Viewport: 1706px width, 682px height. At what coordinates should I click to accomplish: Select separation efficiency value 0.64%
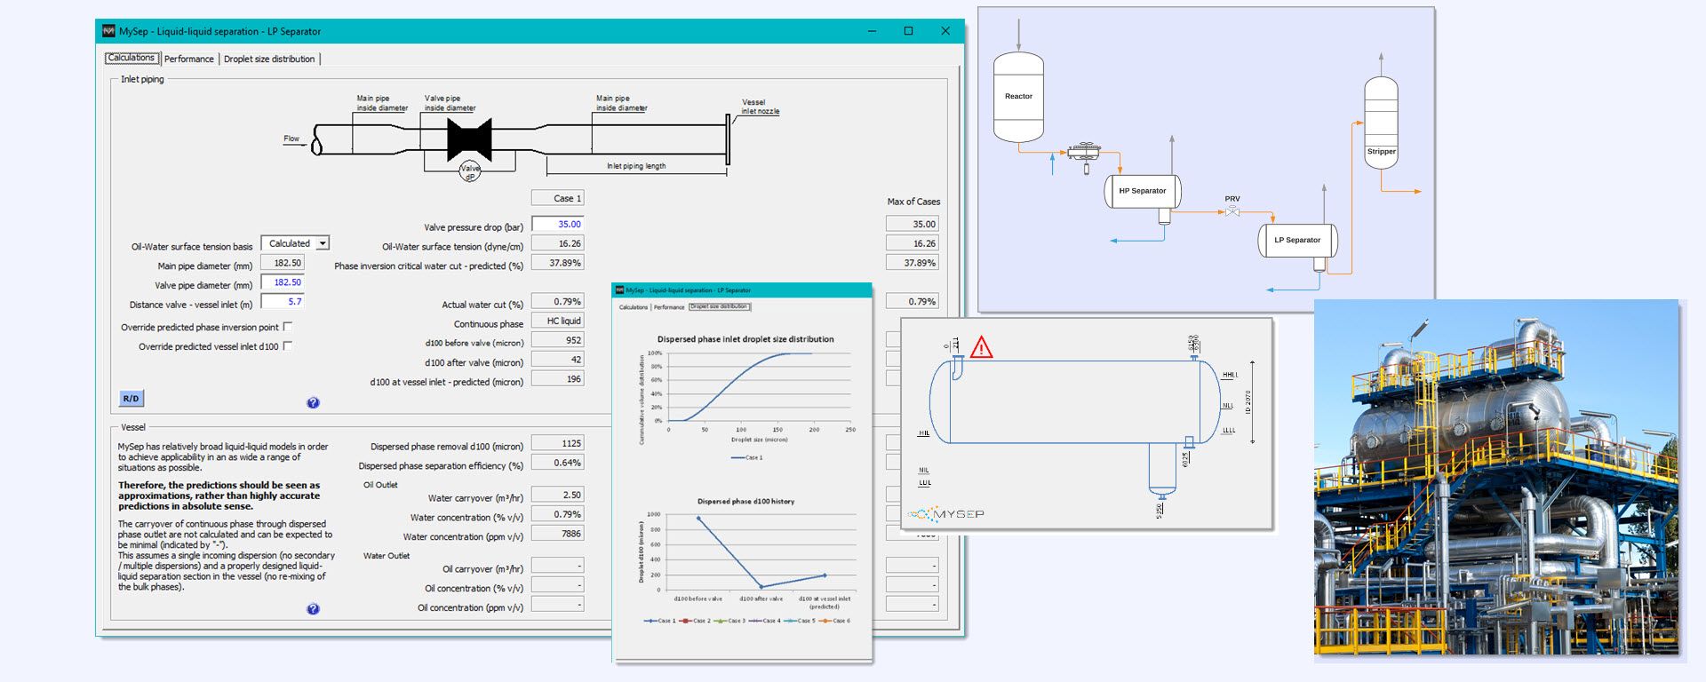(x=557, y=463)
